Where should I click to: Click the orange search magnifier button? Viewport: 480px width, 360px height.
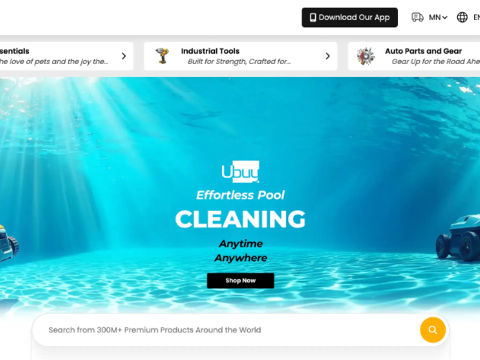pos(433,329)
